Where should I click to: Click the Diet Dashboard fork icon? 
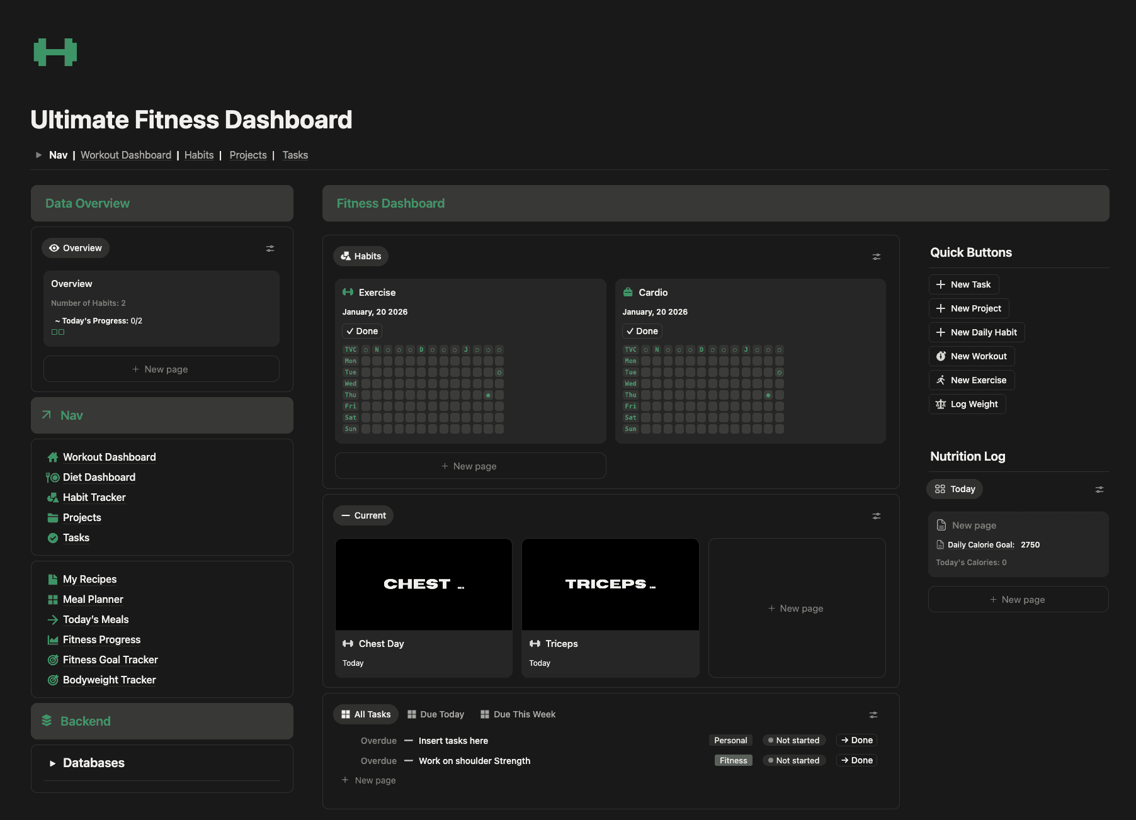coord(53,478)
